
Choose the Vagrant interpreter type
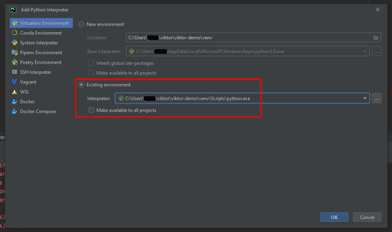click(28, 82)
